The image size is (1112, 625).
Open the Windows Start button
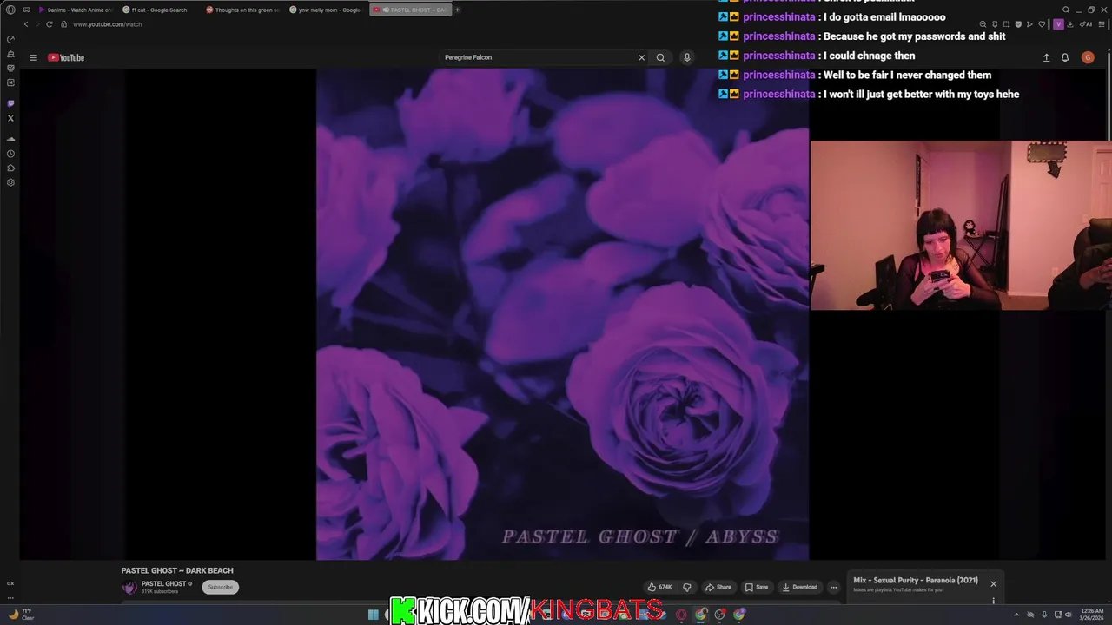[x=374, y=615]
